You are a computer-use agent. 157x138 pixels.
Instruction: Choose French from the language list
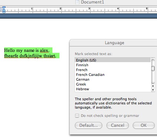tap(113, 70)
